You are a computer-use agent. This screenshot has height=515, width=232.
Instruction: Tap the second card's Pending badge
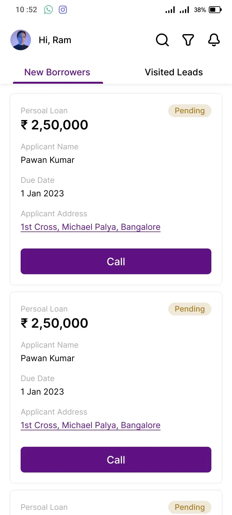190,309
